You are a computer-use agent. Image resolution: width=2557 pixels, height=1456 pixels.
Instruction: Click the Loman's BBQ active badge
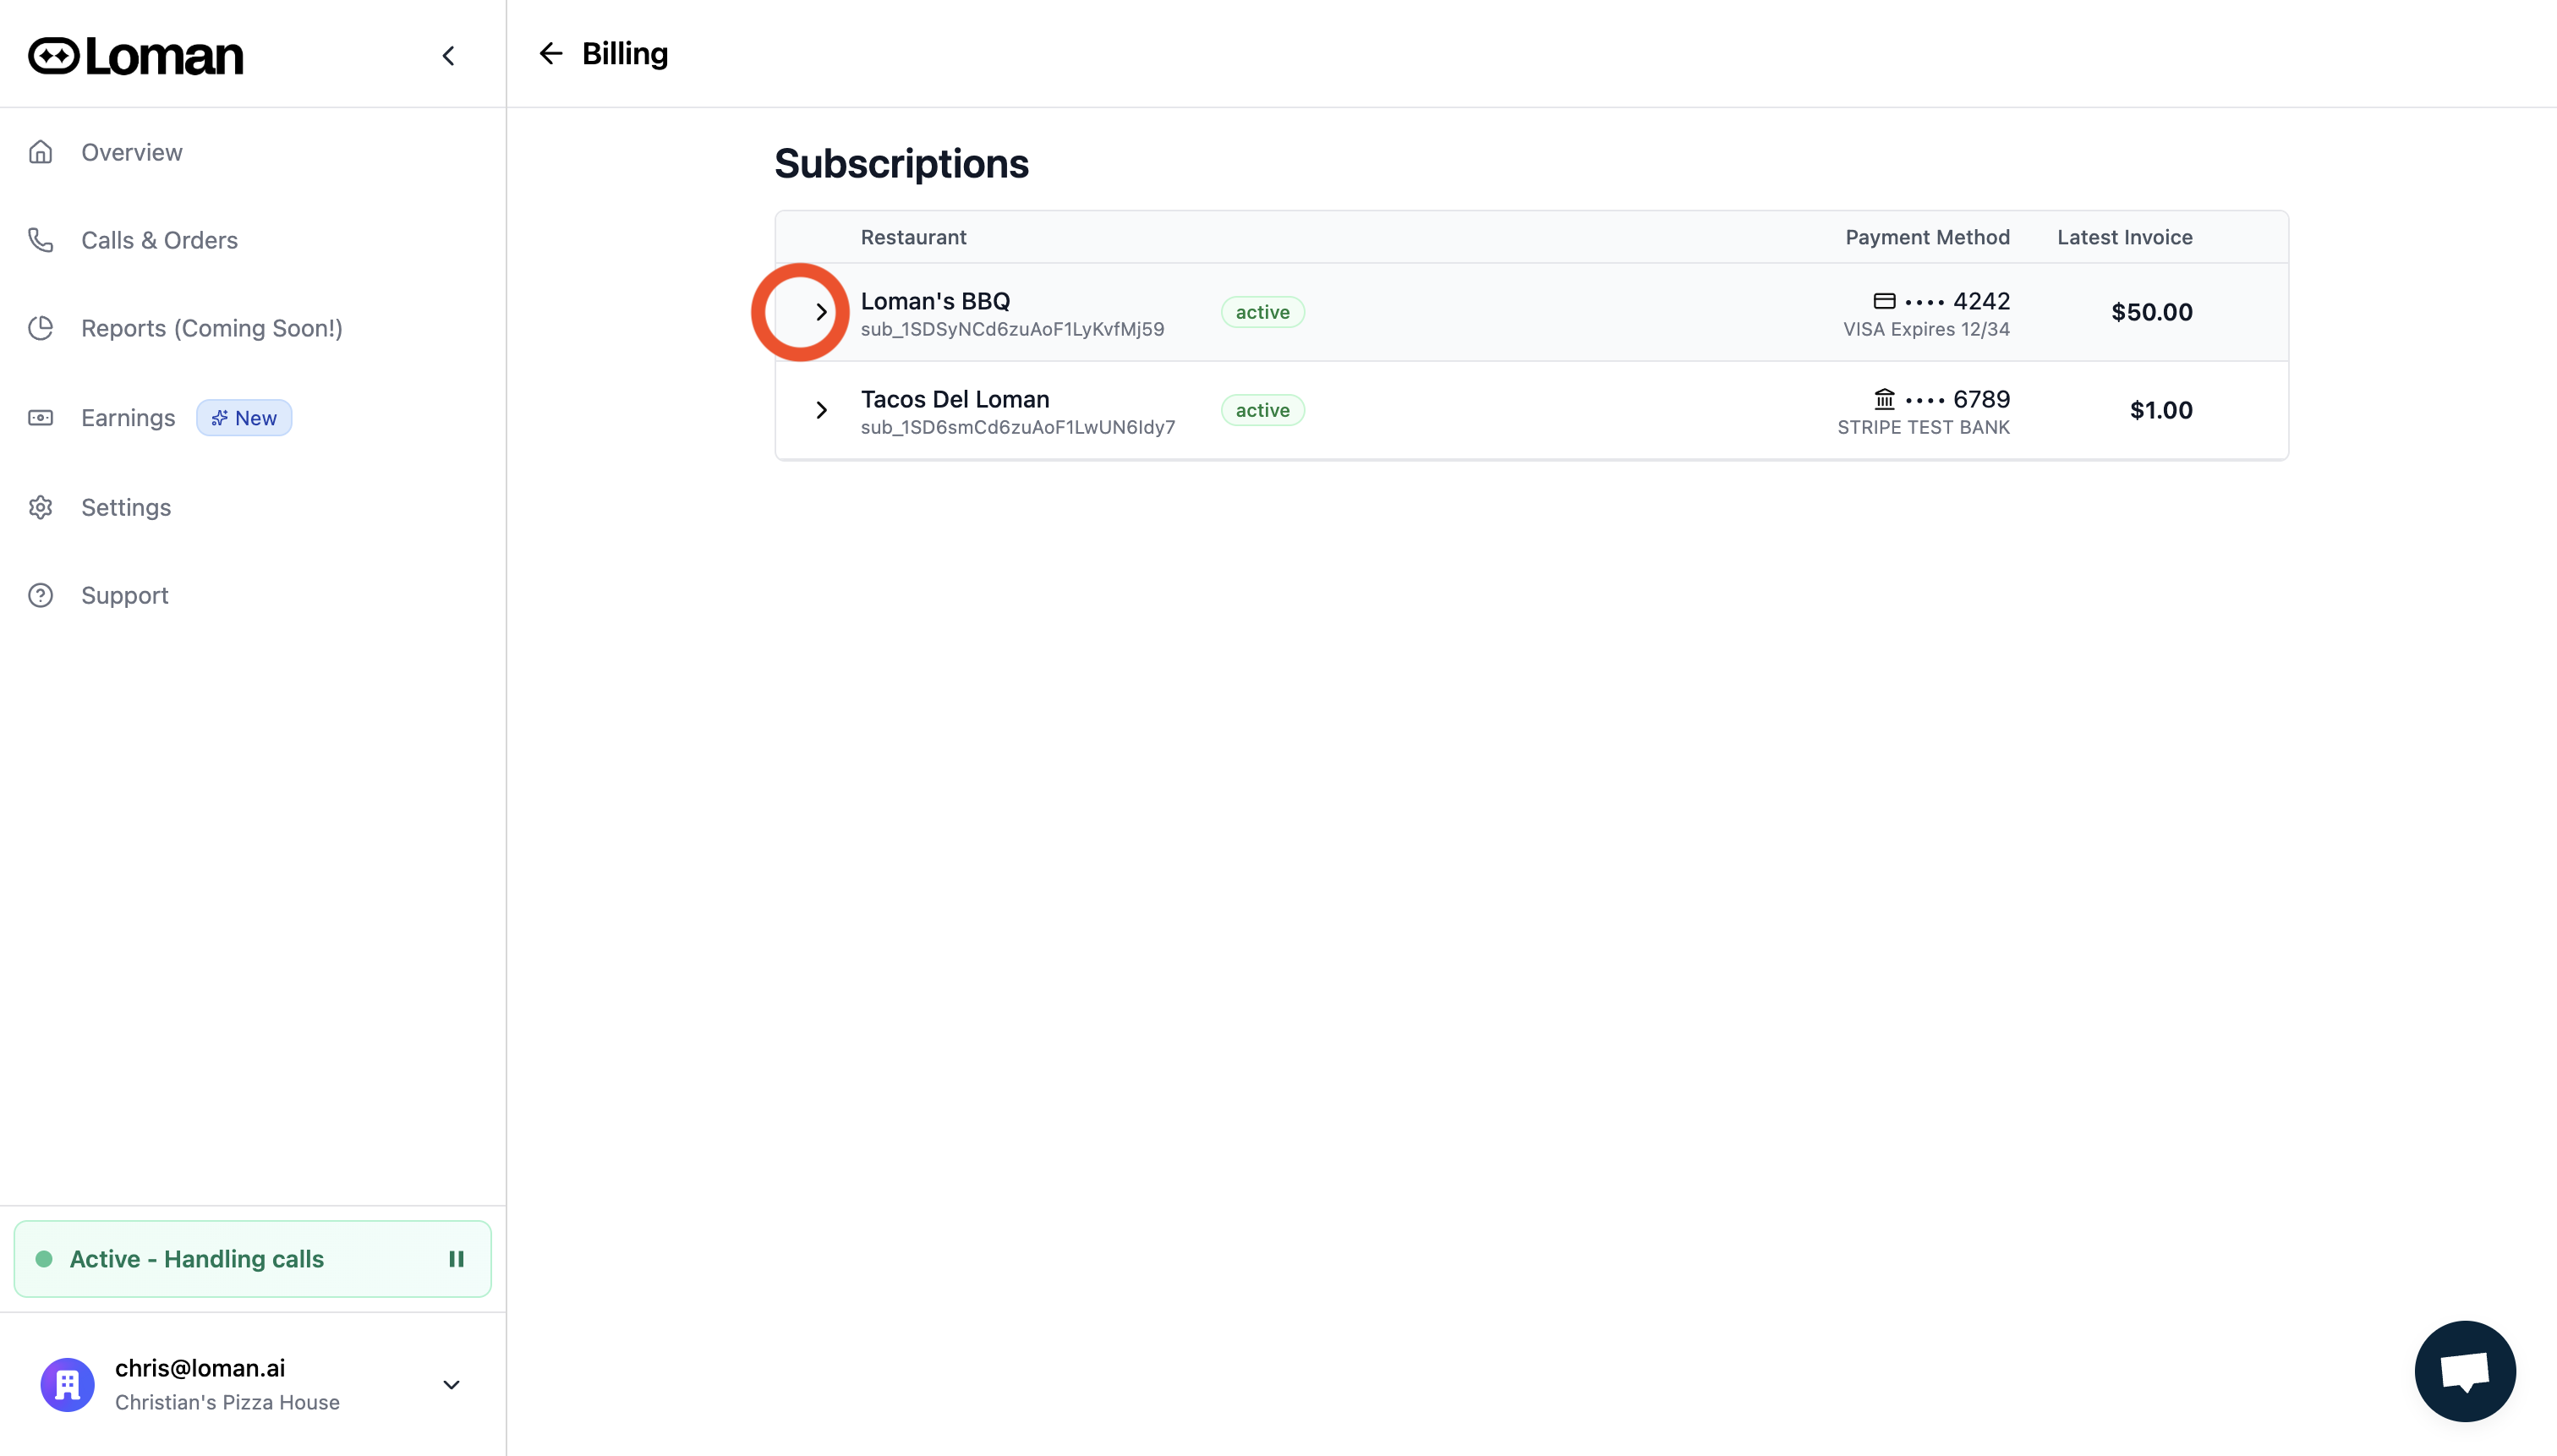[1262, 312]
